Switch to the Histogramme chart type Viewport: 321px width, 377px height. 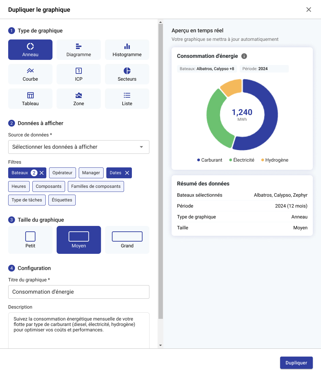tap(127, 50)
